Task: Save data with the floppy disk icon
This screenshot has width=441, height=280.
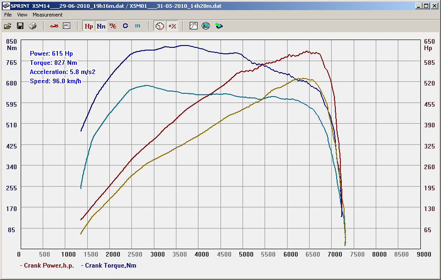Action: pyautogui.click(x=20, y=26)
